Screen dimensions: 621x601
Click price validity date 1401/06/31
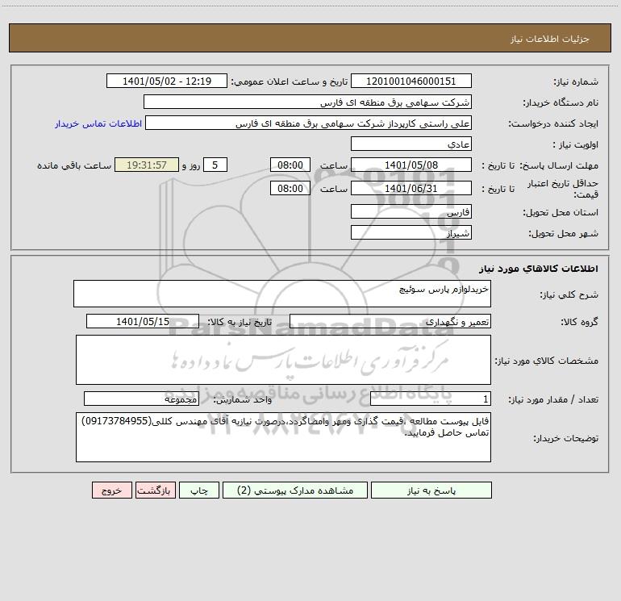(x=411, y=188)
